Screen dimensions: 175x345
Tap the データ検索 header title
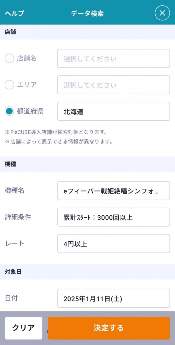coord(87,13)
